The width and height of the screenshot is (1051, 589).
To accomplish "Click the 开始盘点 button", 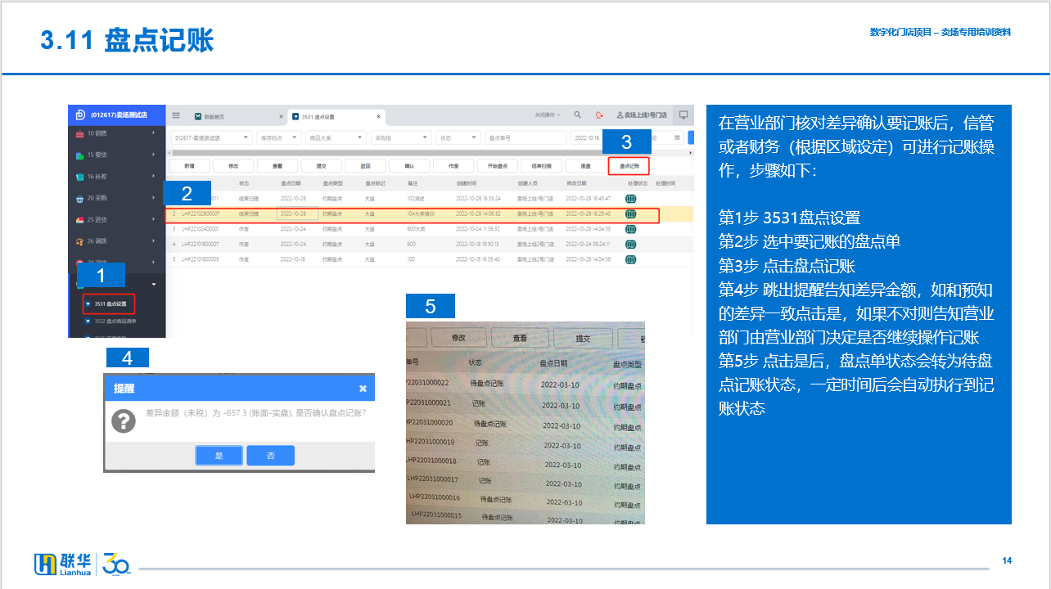I will pyautogui.click(x=497, y=165).
